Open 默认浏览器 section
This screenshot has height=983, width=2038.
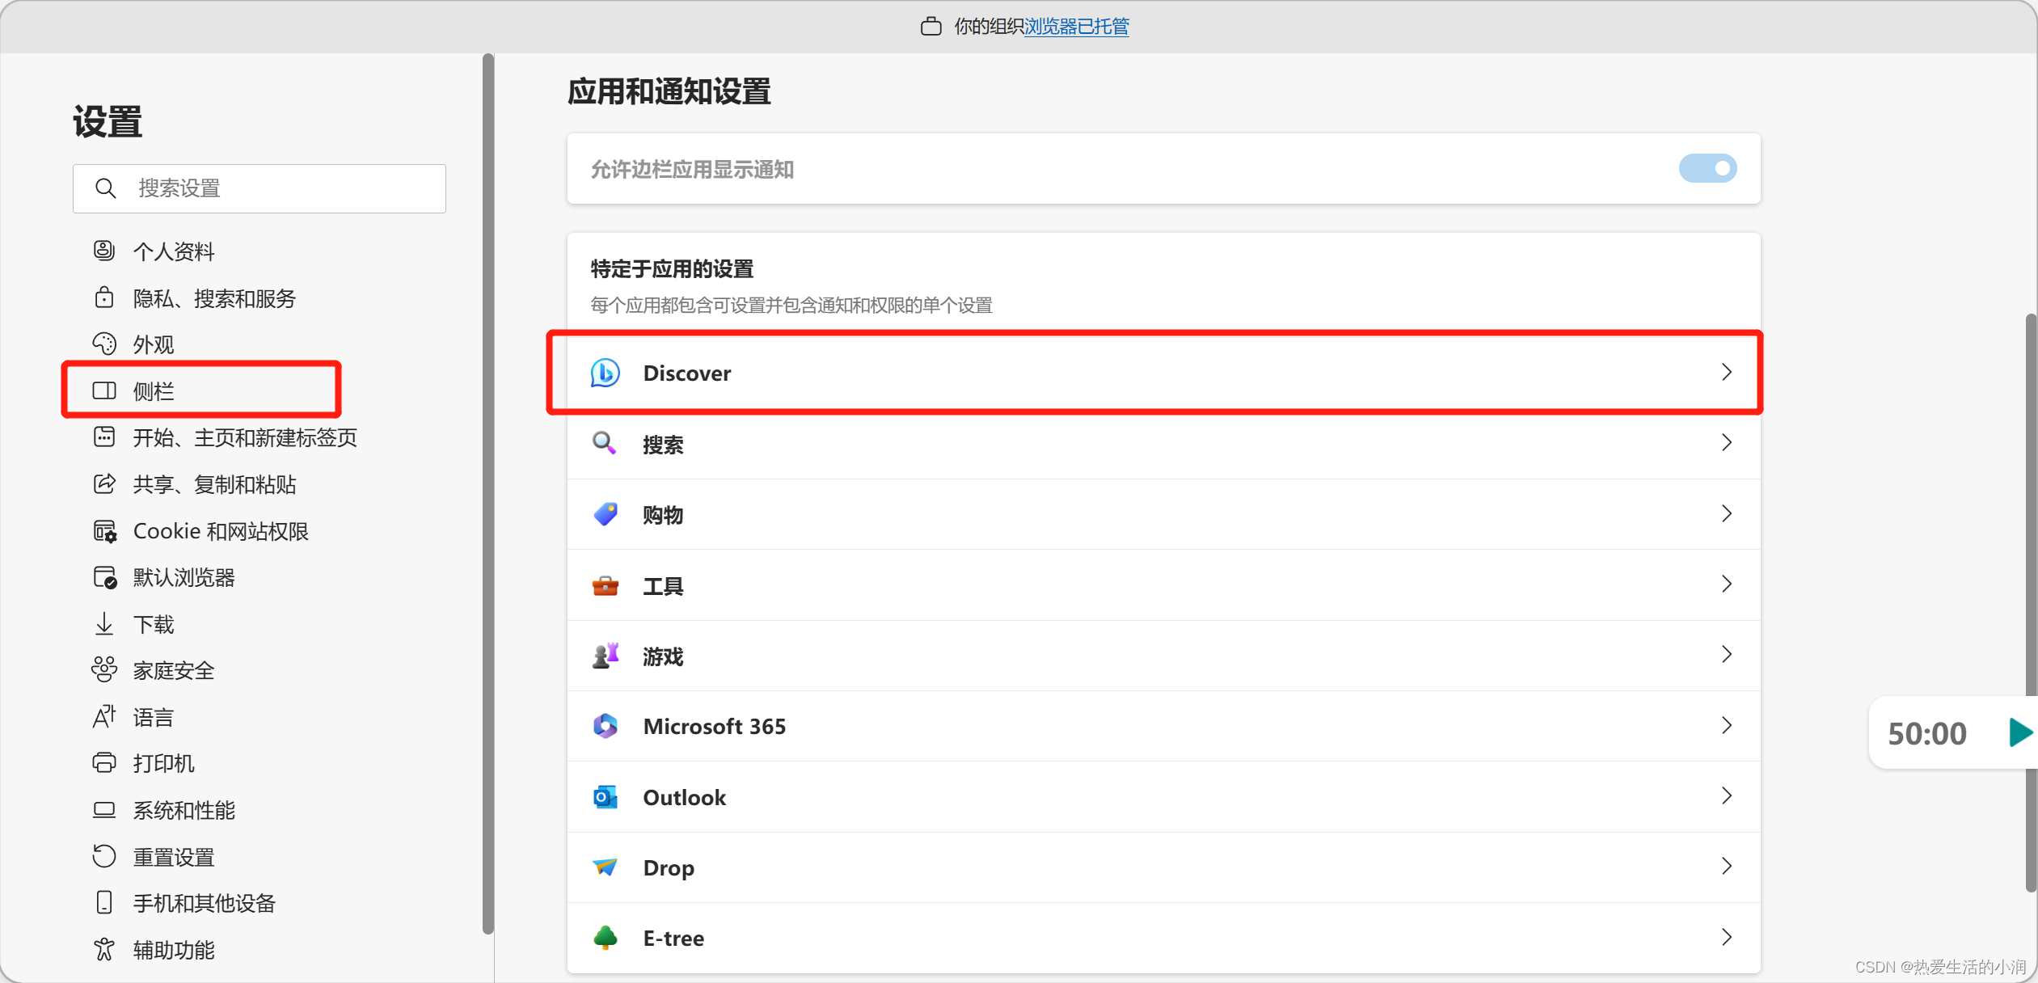point(184,577)
